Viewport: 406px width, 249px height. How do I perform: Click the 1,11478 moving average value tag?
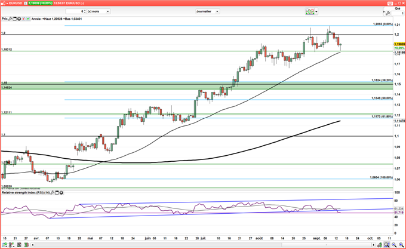click(399, 121)
